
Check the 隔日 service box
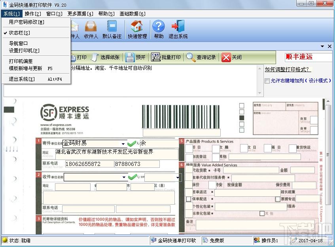click(x=267, y=148)
